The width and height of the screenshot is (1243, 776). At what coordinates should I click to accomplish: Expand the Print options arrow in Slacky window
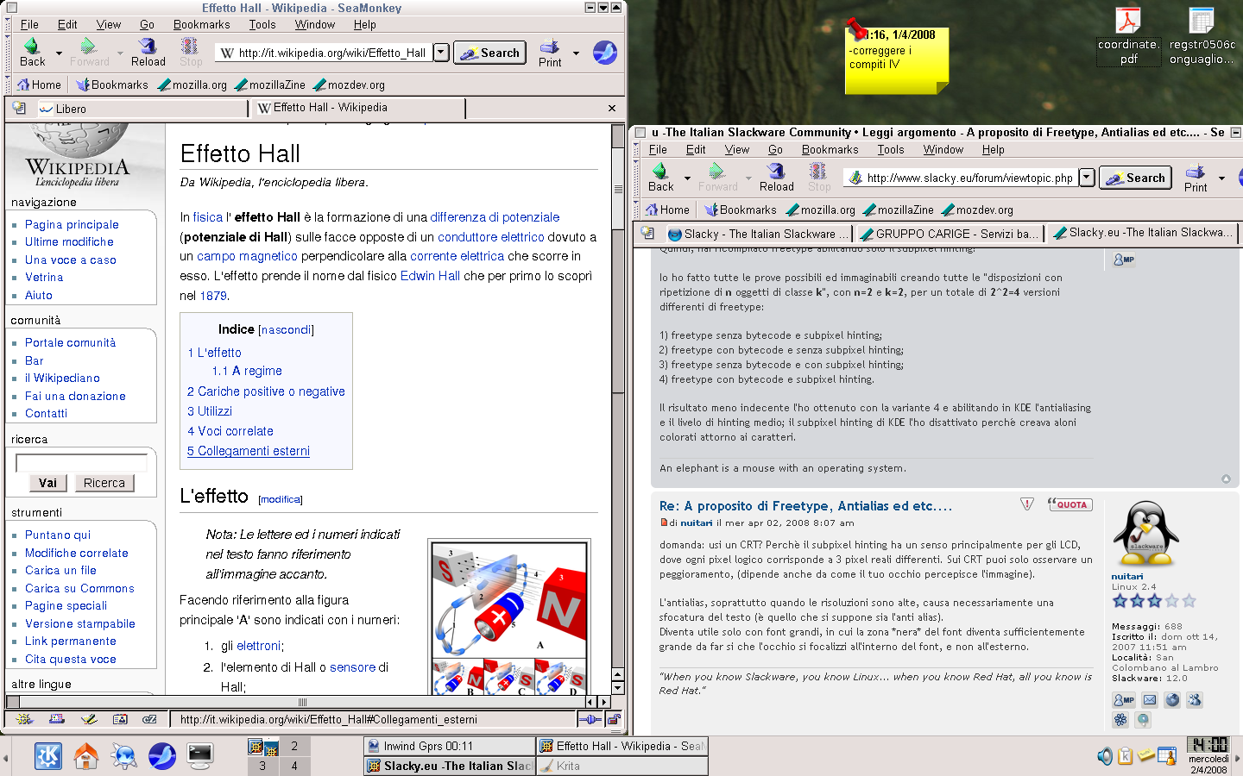pos(1221,178)
